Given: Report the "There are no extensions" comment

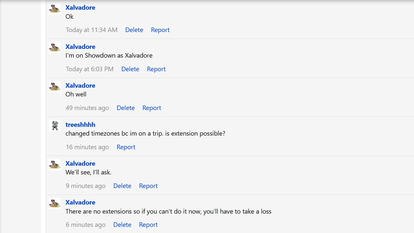Looking at the screenshot, I should pyautogui.click(x=148, y=225).
